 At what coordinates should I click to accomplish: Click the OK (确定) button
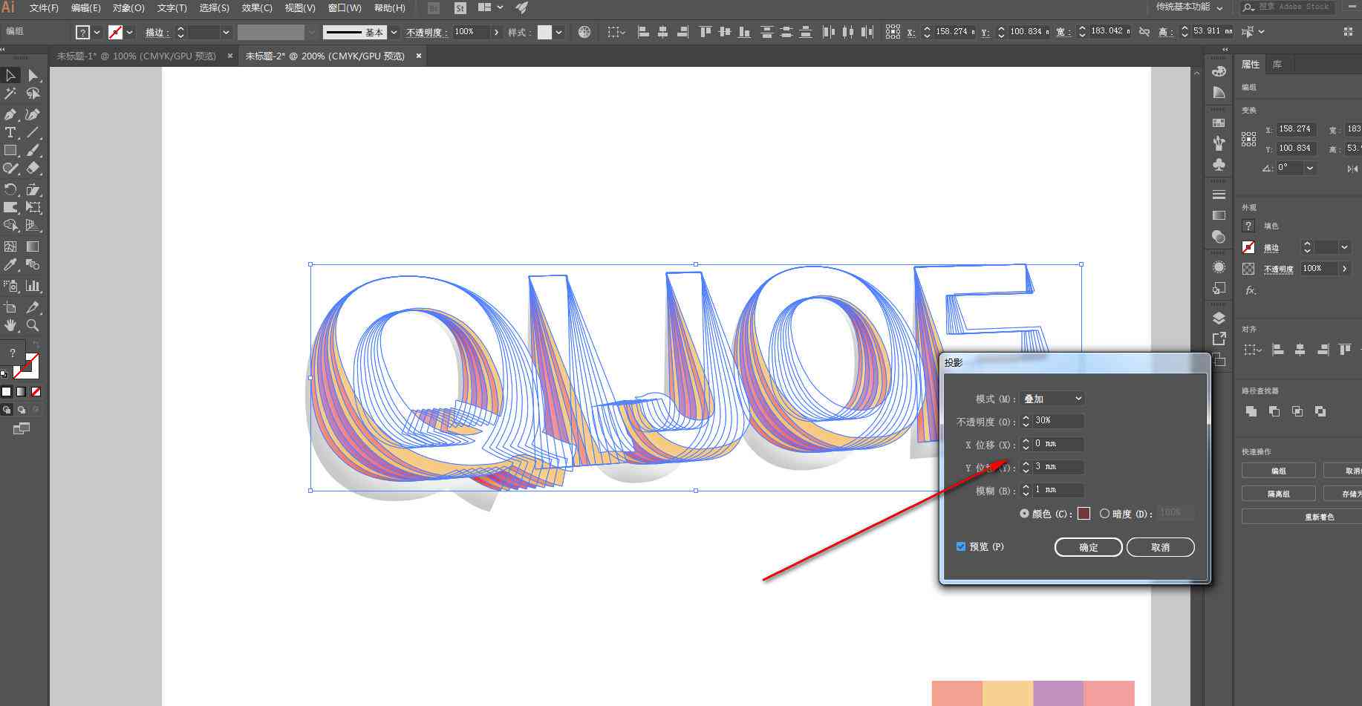[1088, 547]
